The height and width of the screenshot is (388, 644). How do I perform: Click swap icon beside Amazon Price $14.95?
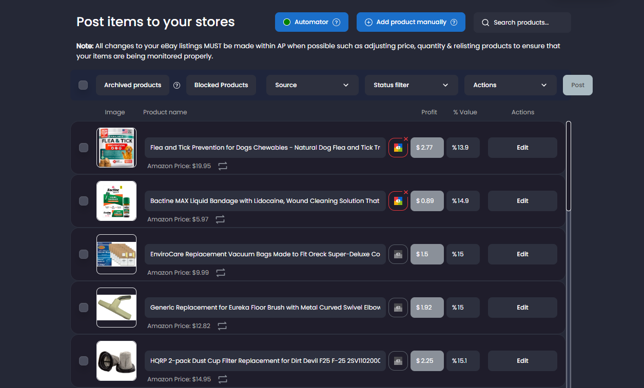(223, 379)
